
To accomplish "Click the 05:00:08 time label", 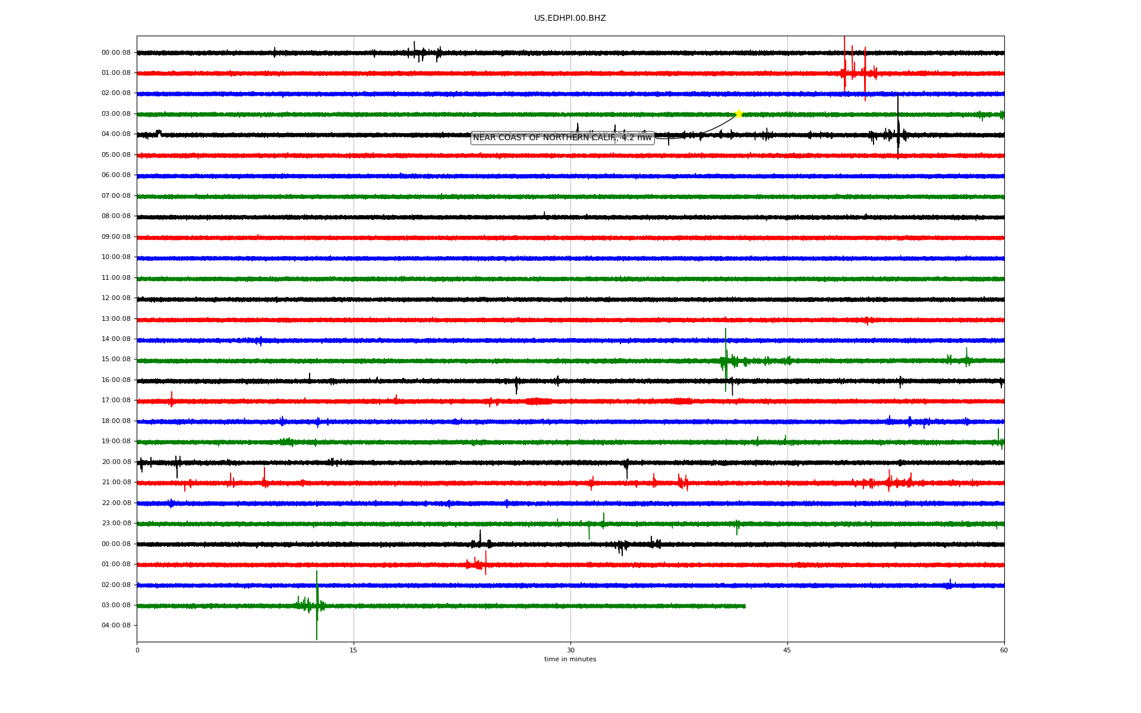I will pos(116,155).
